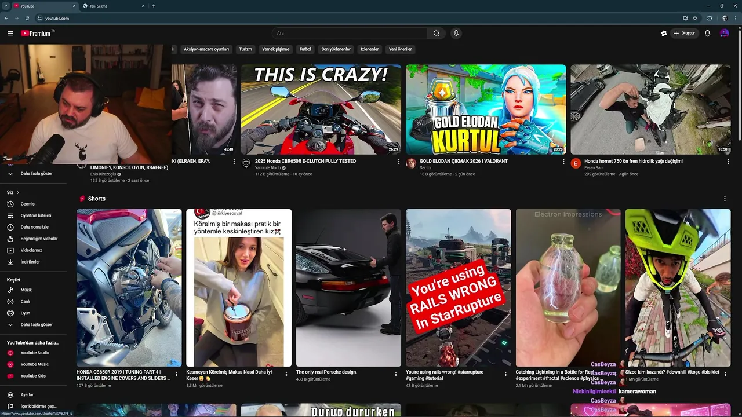The image size is (742, 417).
Task: Open GOLD ELODAN KURTUL thumbnail
Action: (x=486, y=109)
